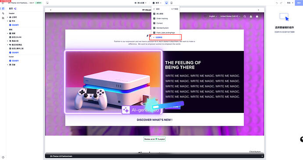Screen dimensions: 303x160
Task: Open the chat support bubble on the right edge
Action: (x=301, y=139)
